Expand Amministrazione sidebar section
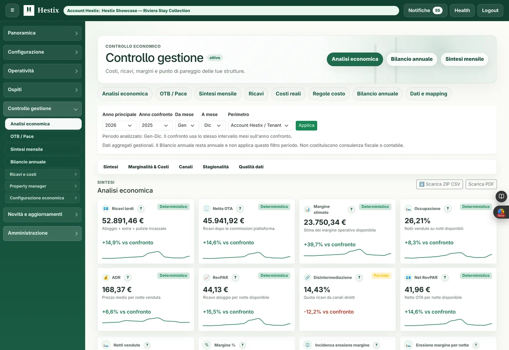The image size is (509, 350). tap(42, 233)
